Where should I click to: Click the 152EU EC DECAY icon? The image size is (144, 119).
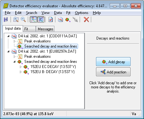pyautogui.click(x=26, y=67)
